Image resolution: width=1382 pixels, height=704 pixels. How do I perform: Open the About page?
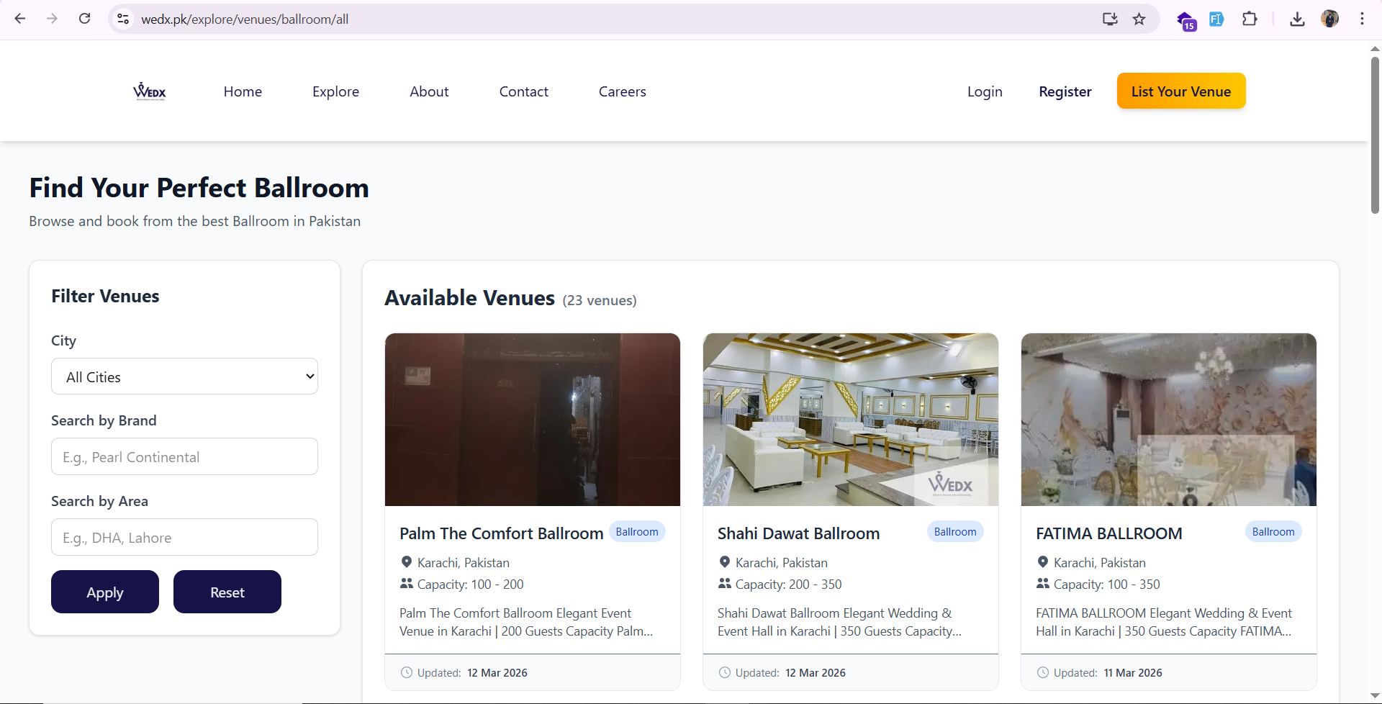429,91
